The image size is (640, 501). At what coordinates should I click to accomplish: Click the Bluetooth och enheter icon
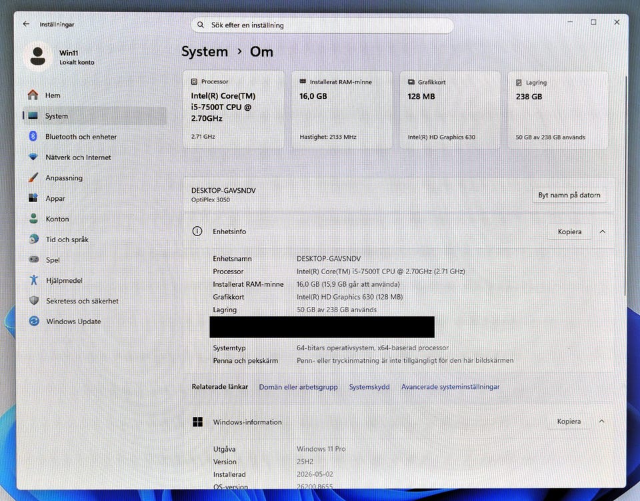pos(33,136)
